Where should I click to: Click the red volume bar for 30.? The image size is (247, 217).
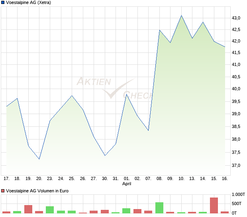105,211
